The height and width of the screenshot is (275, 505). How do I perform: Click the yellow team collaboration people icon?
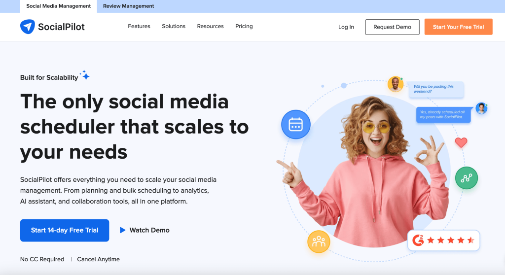(319, 241)
